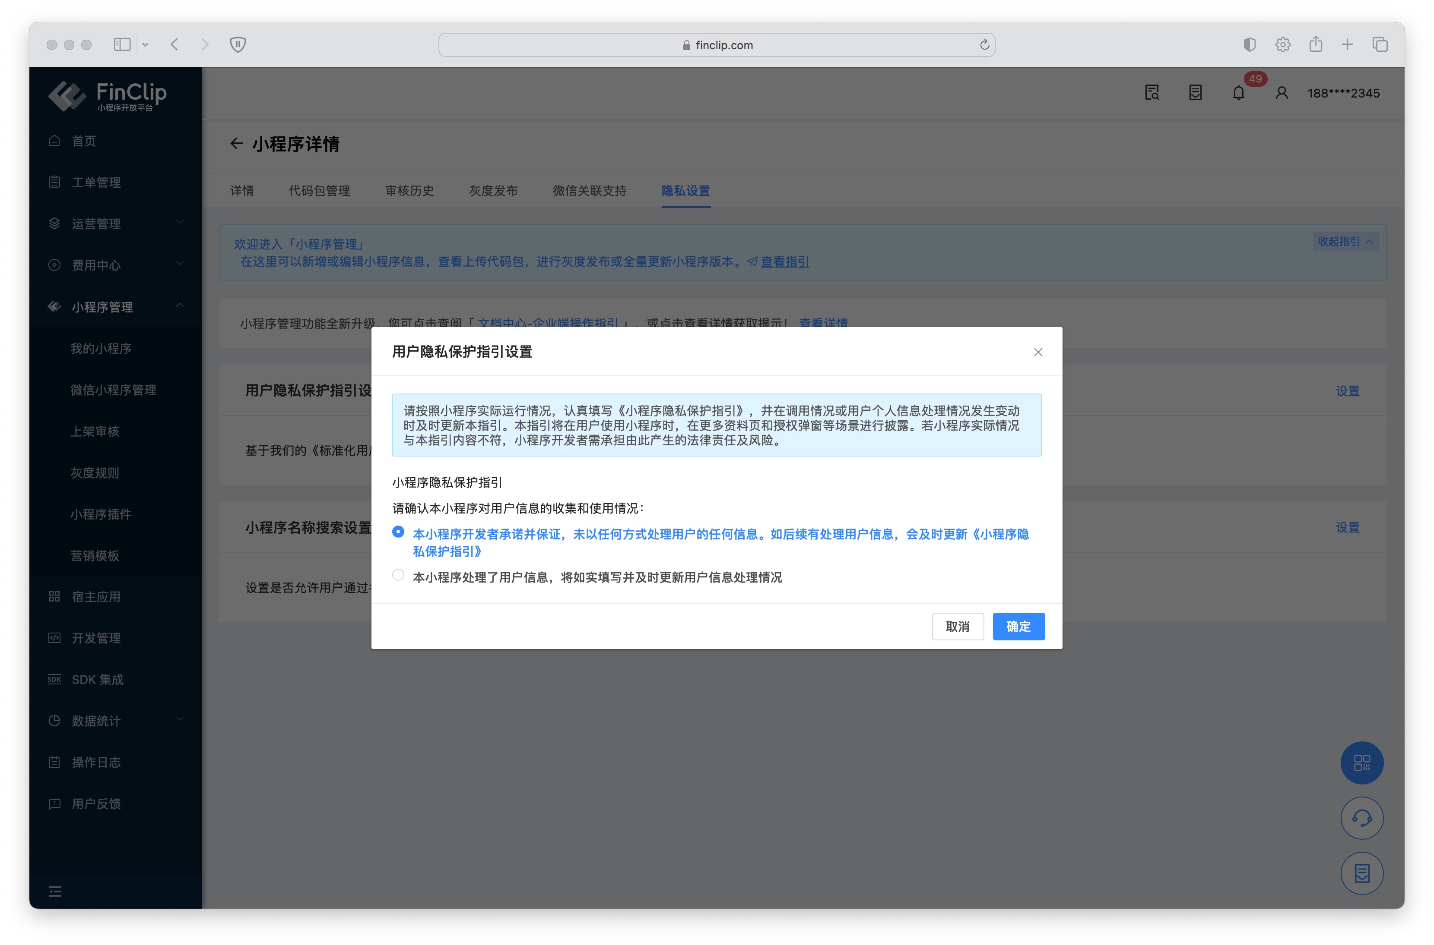1434x945 pixels.
Task: Click the back arrow beside 小程序详情
Action: (236, 144)
